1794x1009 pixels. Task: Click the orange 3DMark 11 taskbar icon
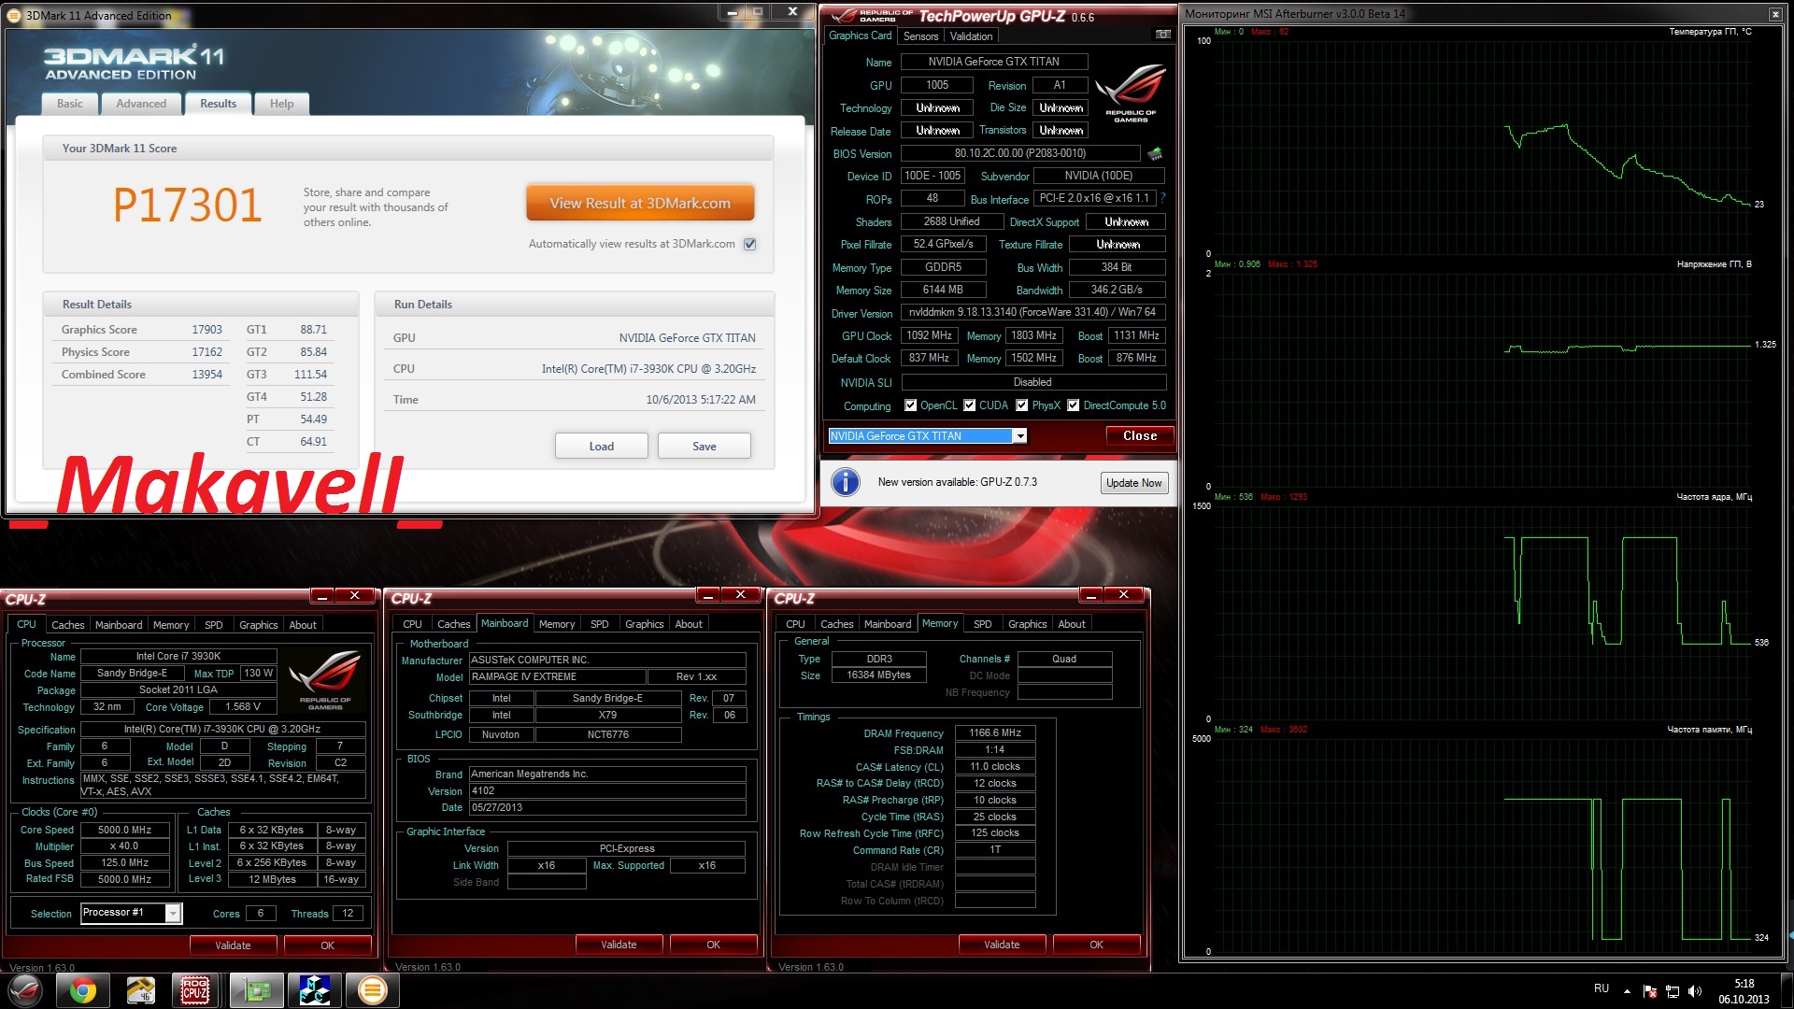(372, 990)
